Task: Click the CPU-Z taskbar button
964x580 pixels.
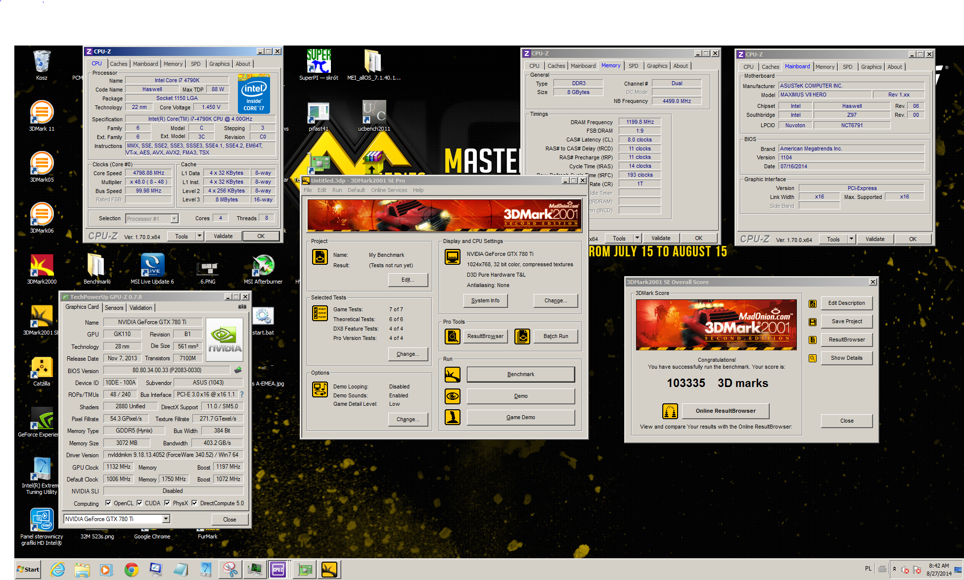Action: pyautogui.click(x=278, y=570)
